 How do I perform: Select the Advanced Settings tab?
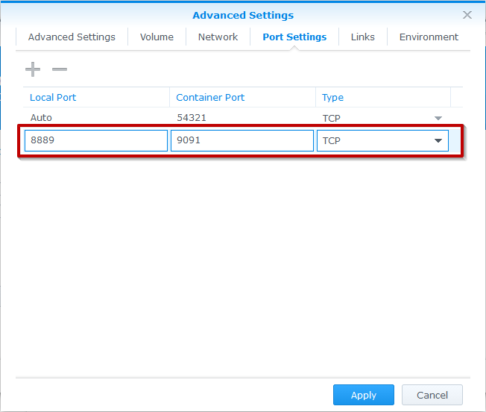point(72,37)
